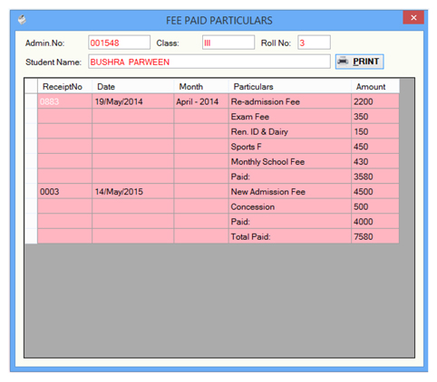
Task: Click the Roll No field
Action: click(x=314, y=43)
